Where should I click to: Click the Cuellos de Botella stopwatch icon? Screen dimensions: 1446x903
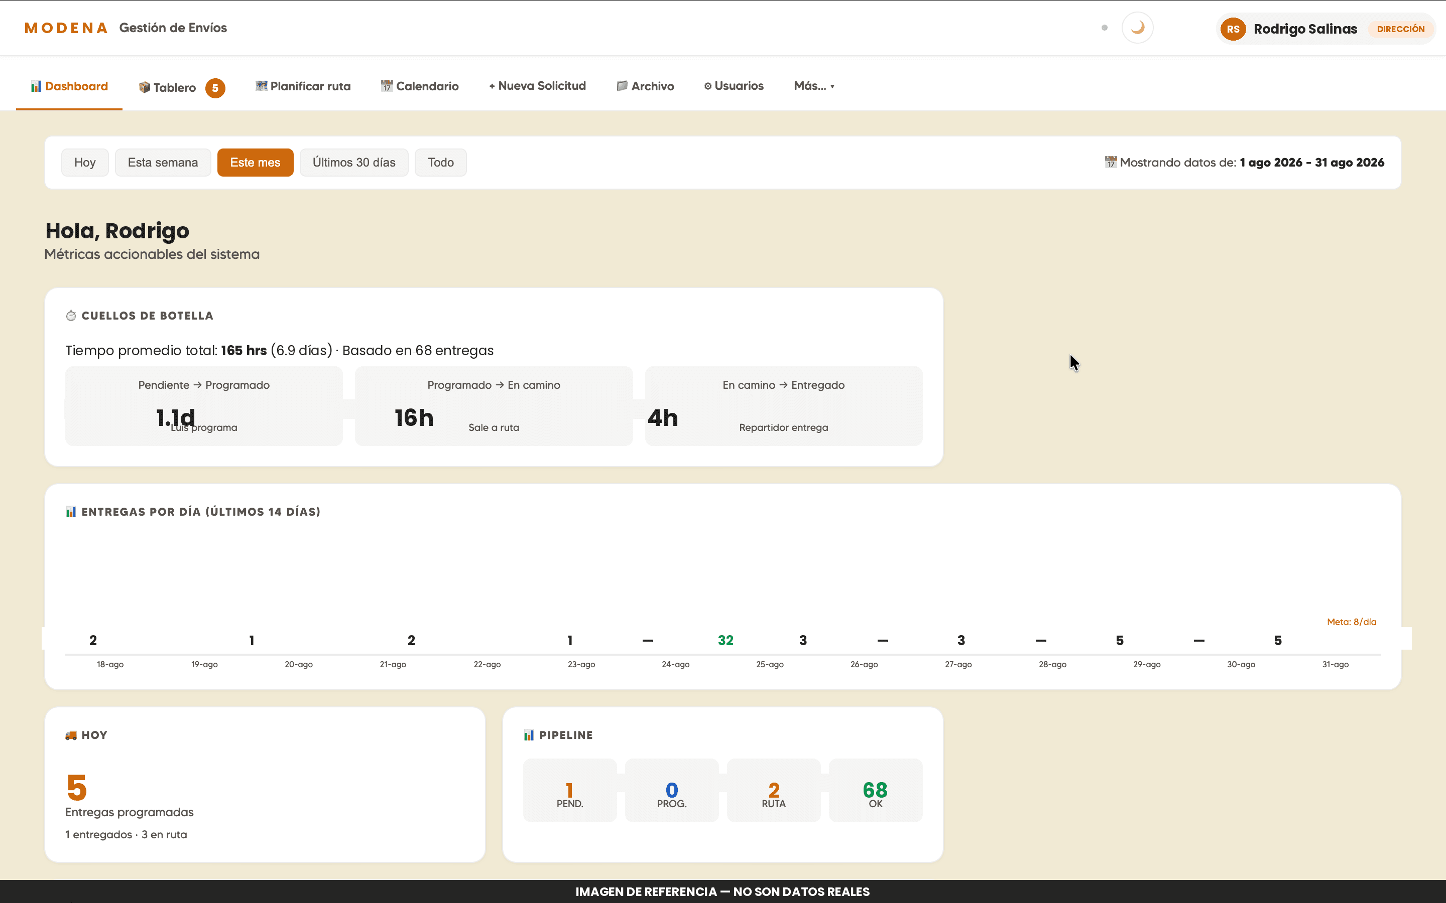71,316
